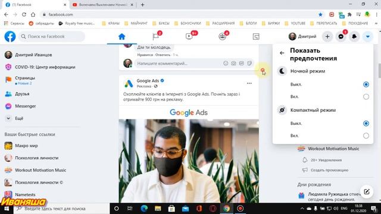Open the Gaming tab icon
Screen dimensions: 381x214
pos(256,37)
